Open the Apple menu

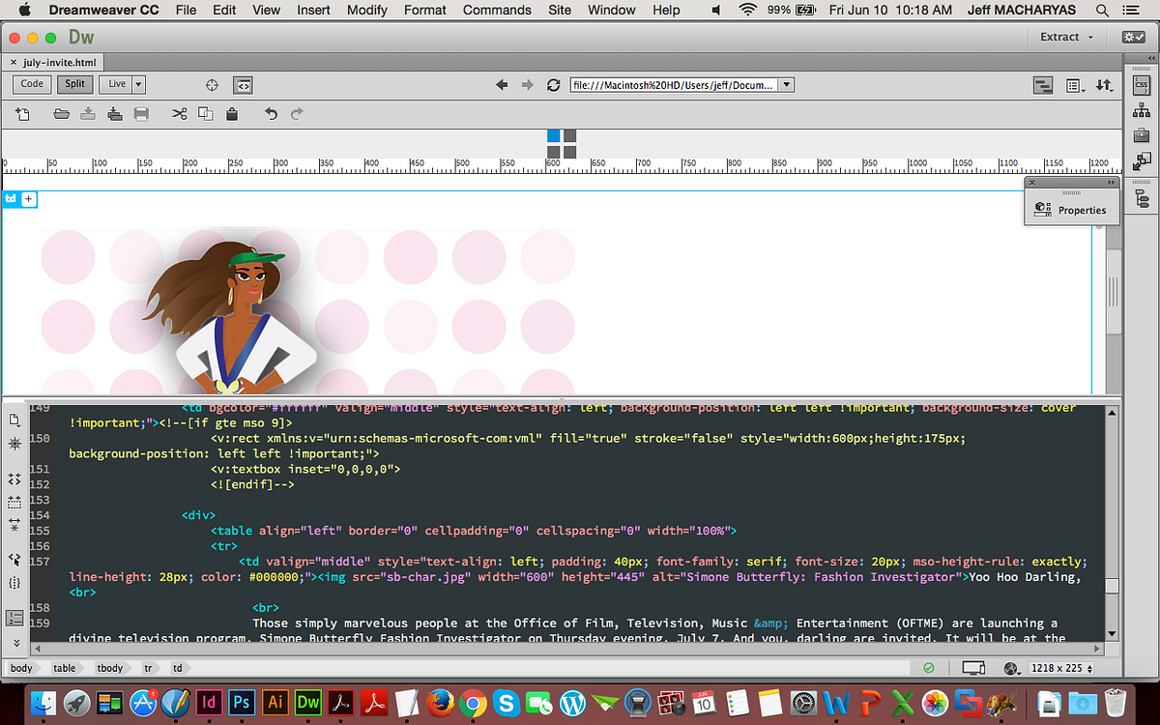[25, 10]
